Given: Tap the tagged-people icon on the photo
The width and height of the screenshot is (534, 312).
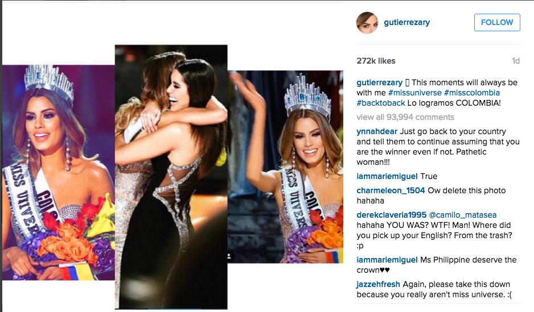Looking at the screenshot, I should (x=229, y=256).
